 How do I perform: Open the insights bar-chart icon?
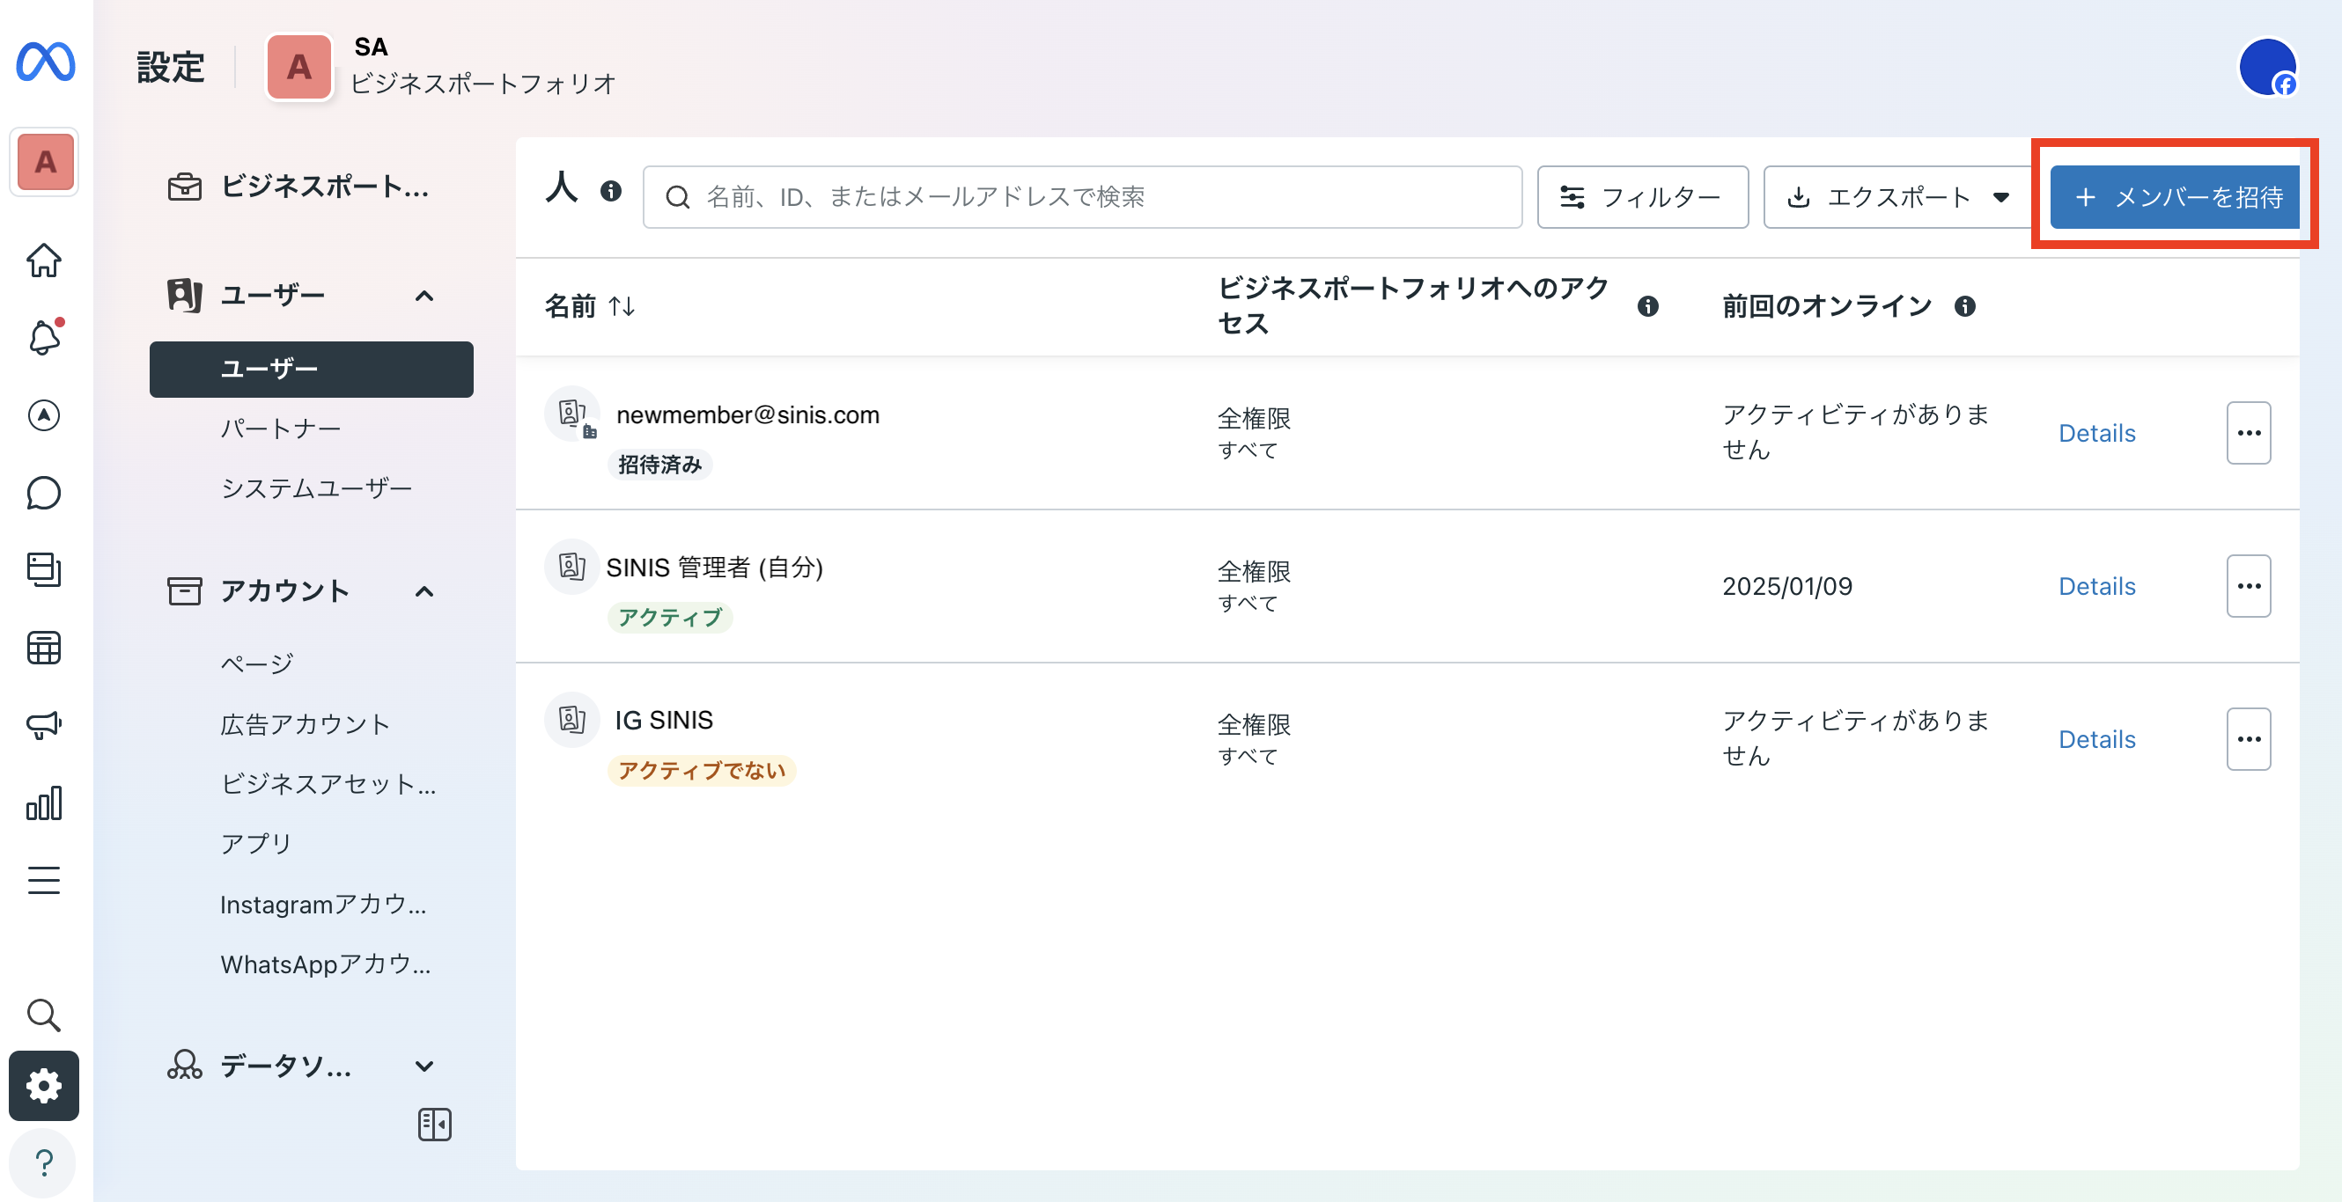point(43,803)
